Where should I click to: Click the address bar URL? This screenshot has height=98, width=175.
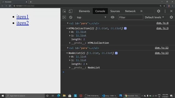[25, 6]
